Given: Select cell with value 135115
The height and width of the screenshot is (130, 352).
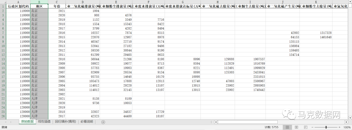Looking at the screenshot, I should pos(282,41).
